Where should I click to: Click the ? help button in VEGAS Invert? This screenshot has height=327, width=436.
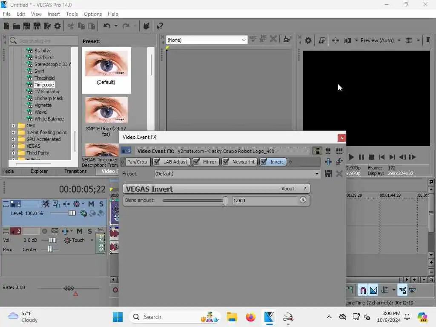coord(305,189)
